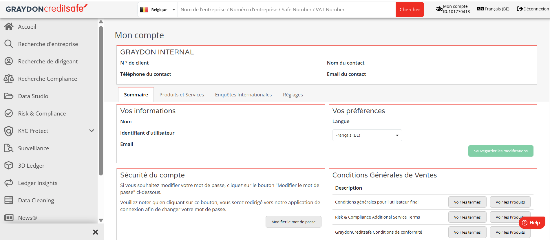Open the Belgique country dropdown
The height and width of the screenshot is (240, 550).
(x=158, y=10)
